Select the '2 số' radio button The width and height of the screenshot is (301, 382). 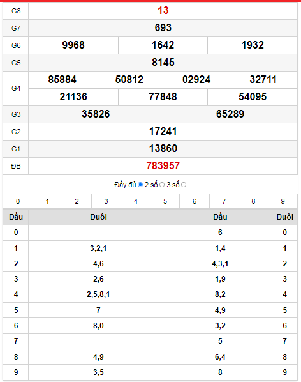coord(162,185)
